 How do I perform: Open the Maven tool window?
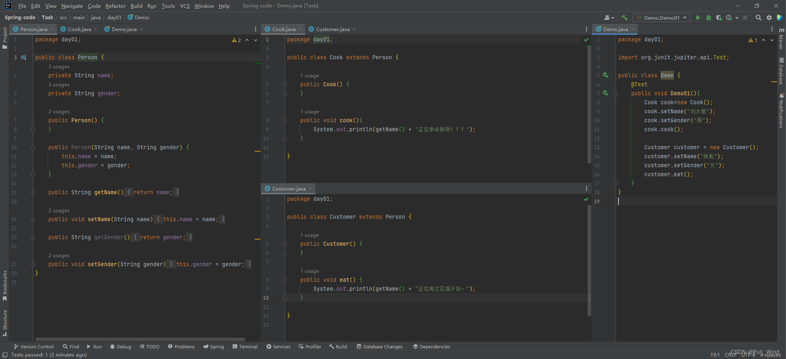[x=781, y=39]
